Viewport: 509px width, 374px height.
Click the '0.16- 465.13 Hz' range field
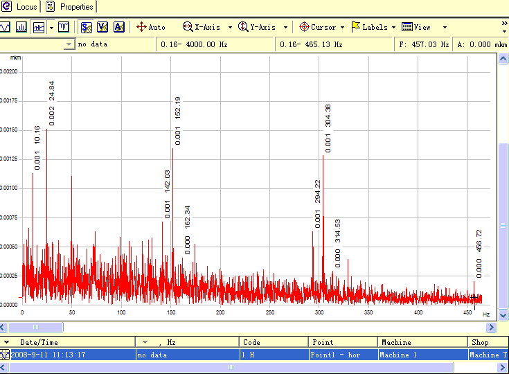point(333,44)
